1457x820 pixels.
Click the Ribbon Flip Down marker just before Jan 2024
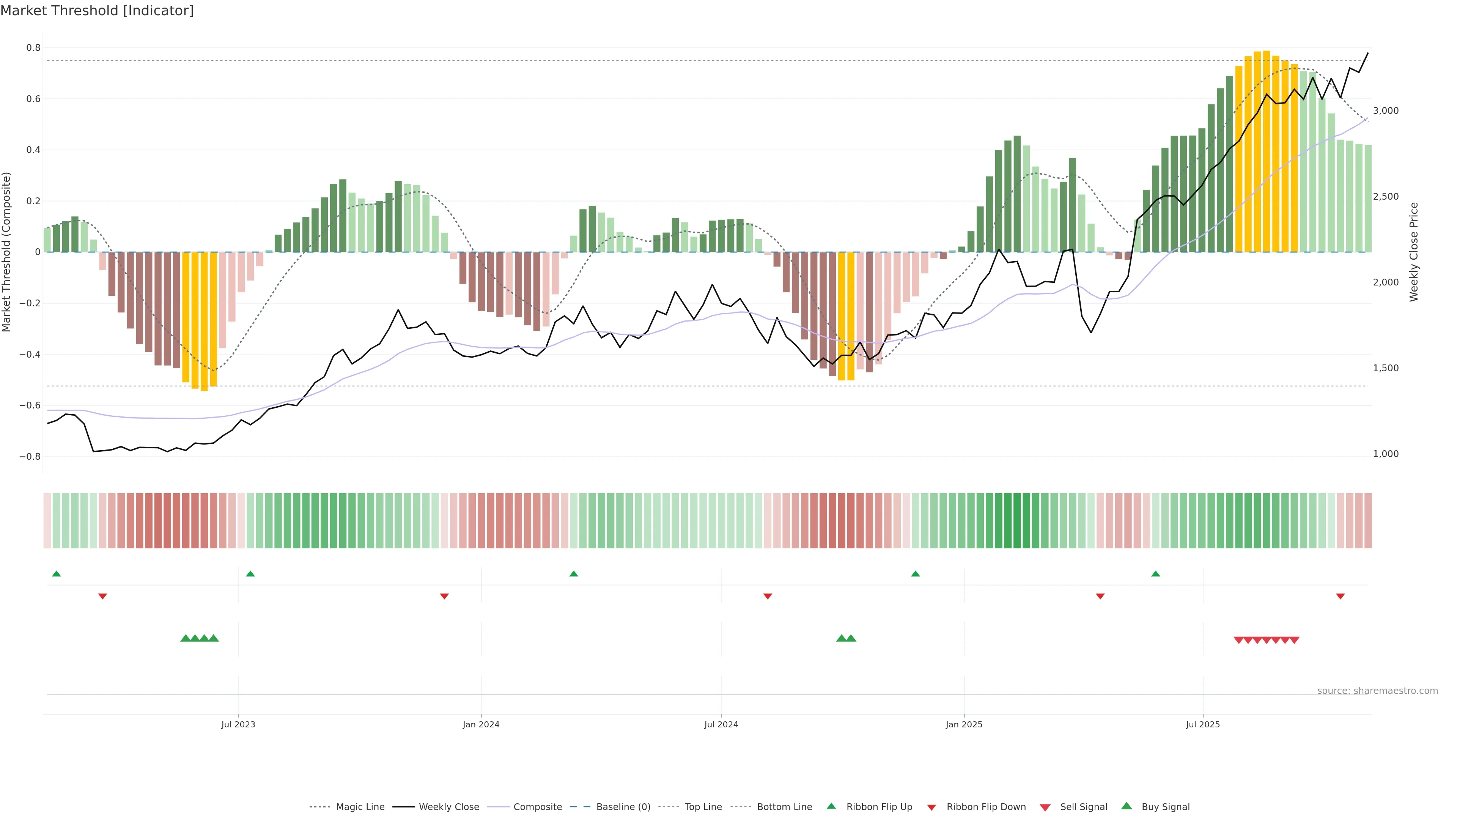444,596
